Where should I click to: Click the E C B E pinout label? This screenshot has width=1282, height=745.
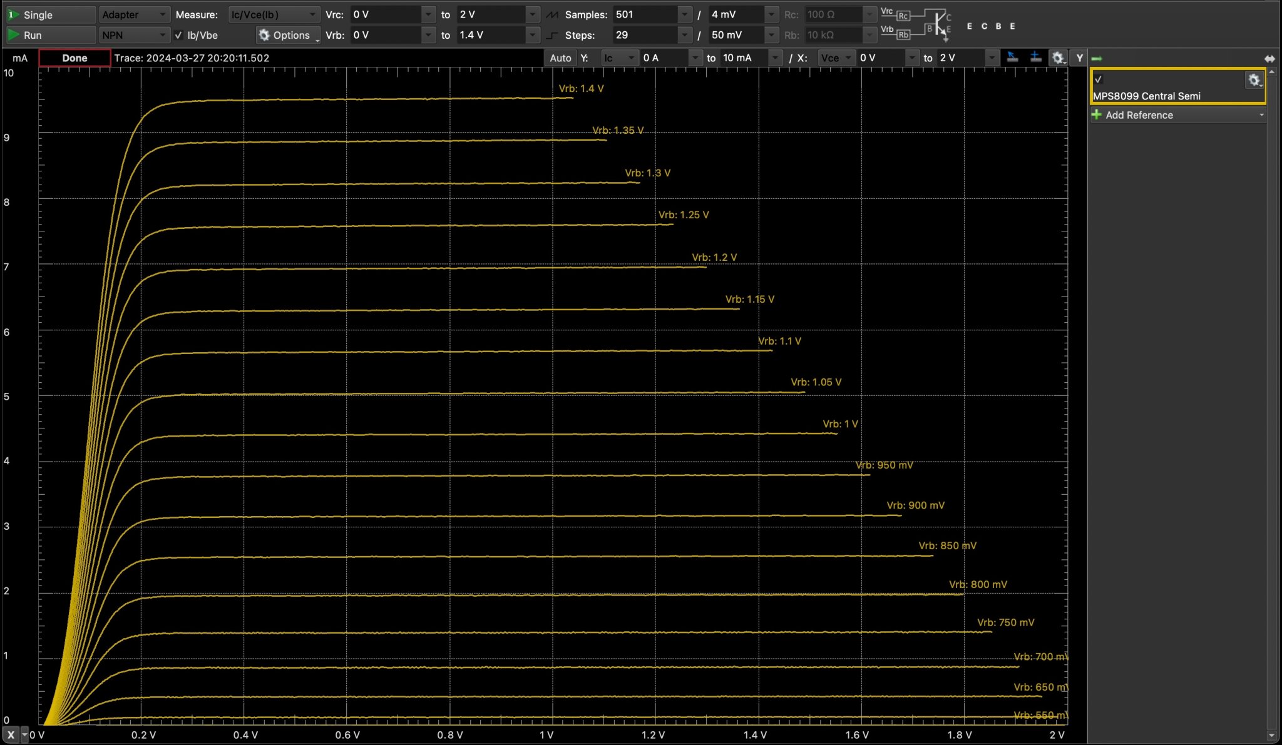991,26
